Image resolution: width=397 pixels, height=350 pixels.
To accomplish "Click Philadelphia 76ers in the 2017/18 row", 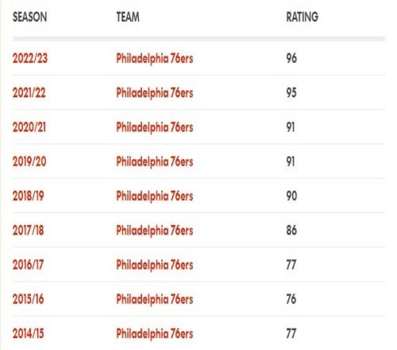I will (x=155, y=231).
